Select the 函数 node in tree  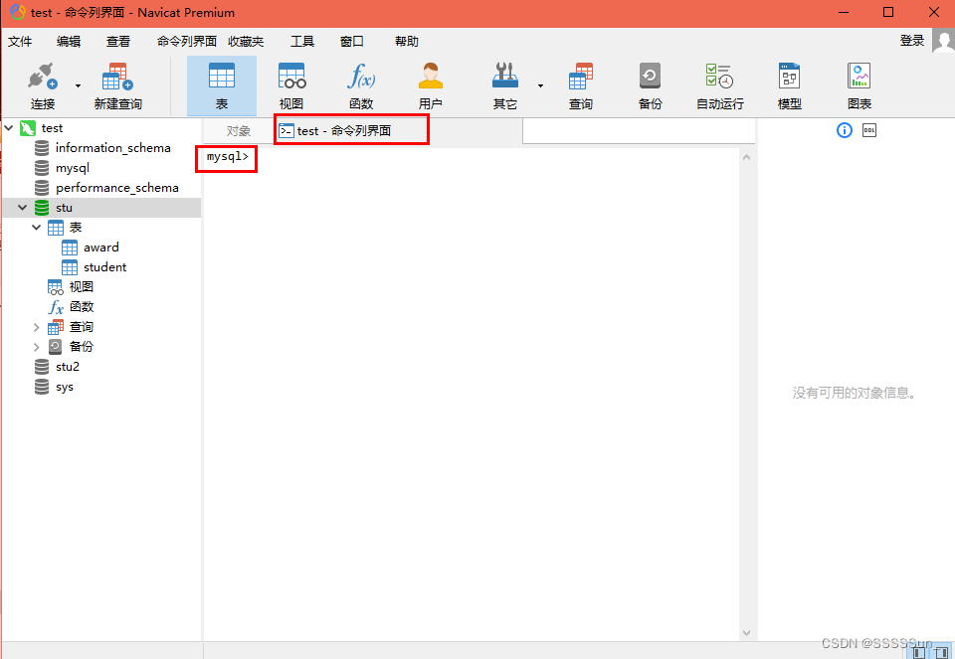click(x=81, y=307)
